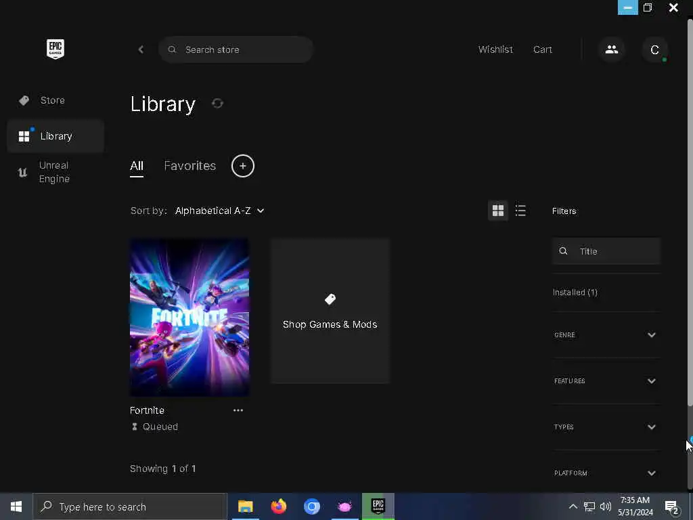Restore the window size
Viewport: 693px width, 520px height.
pos(648,7)
